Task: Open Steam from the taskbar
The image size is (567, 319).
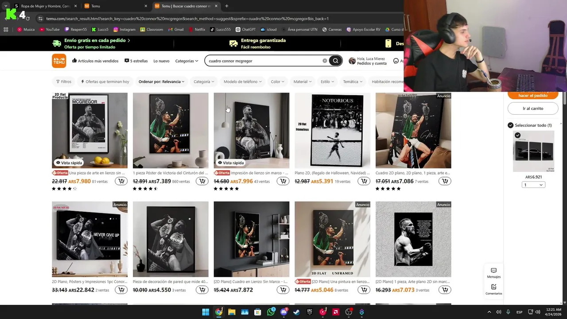Action: 296,312
